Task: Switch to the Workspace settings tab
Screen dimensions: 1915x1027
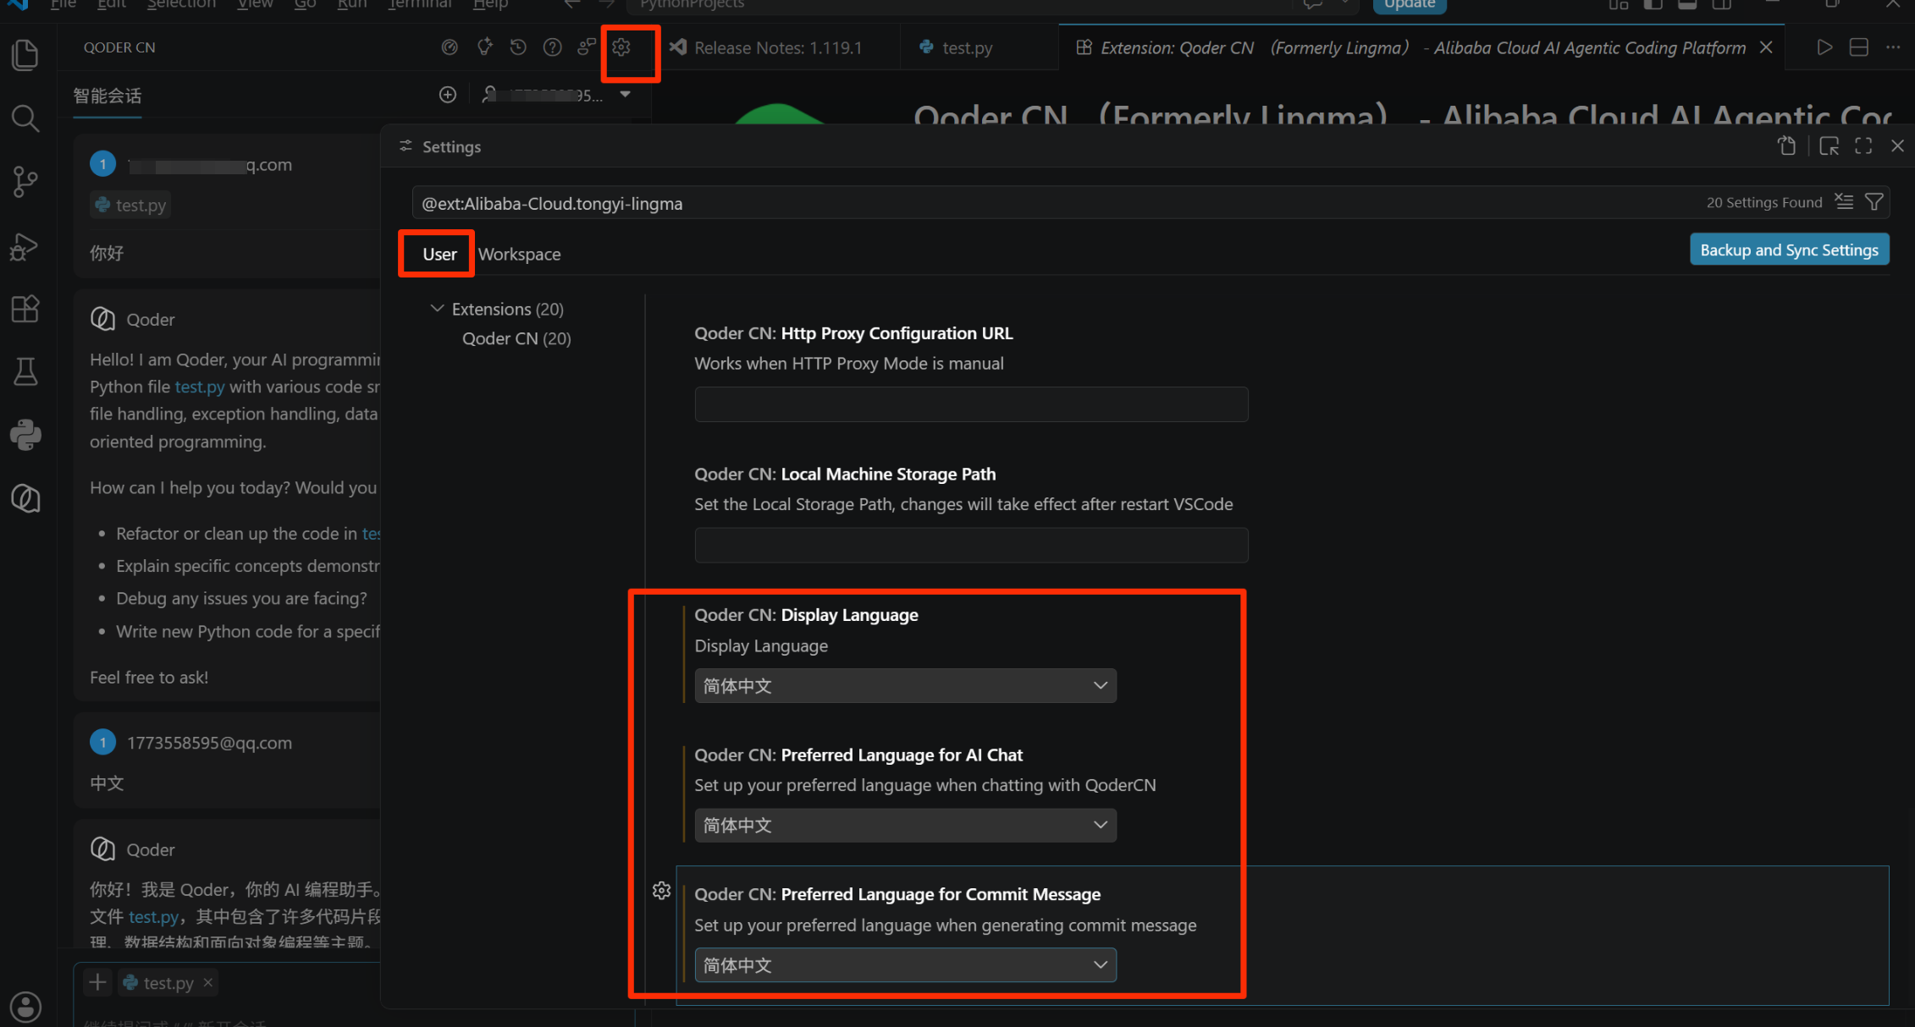Action: (x=519, y=254)
